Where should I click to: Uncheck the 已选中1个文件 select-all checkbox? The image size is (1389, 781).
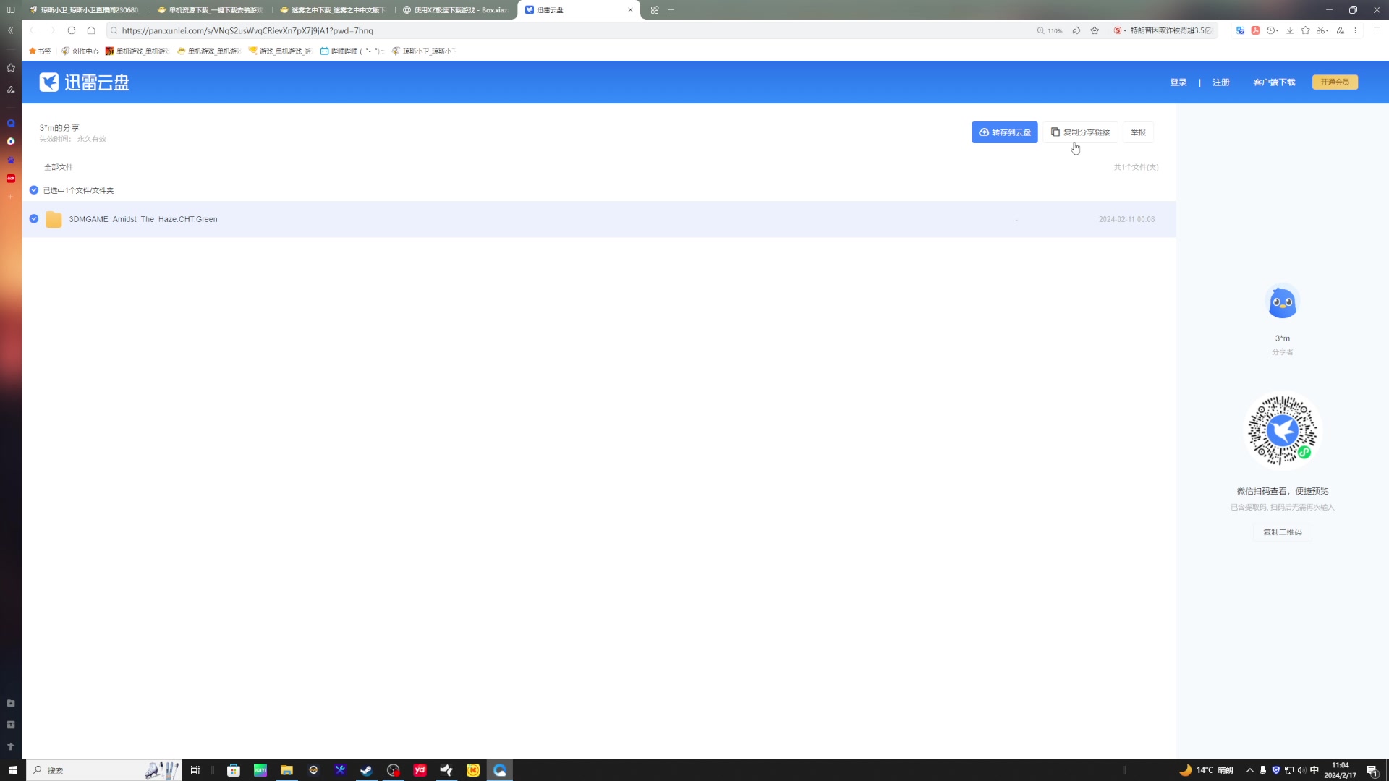click(34, 190)
